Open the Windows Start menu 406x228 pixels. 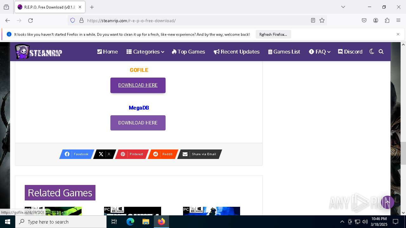[x=8, y=222]
